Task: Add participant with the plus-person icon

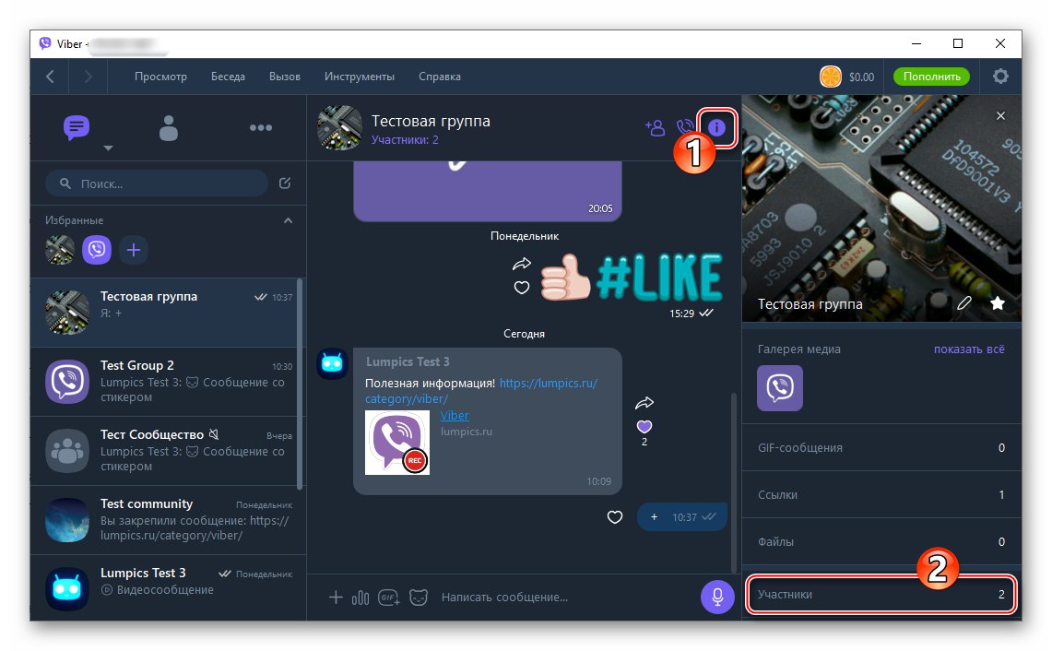Action: pyautogui.click(x=654, y=127)
